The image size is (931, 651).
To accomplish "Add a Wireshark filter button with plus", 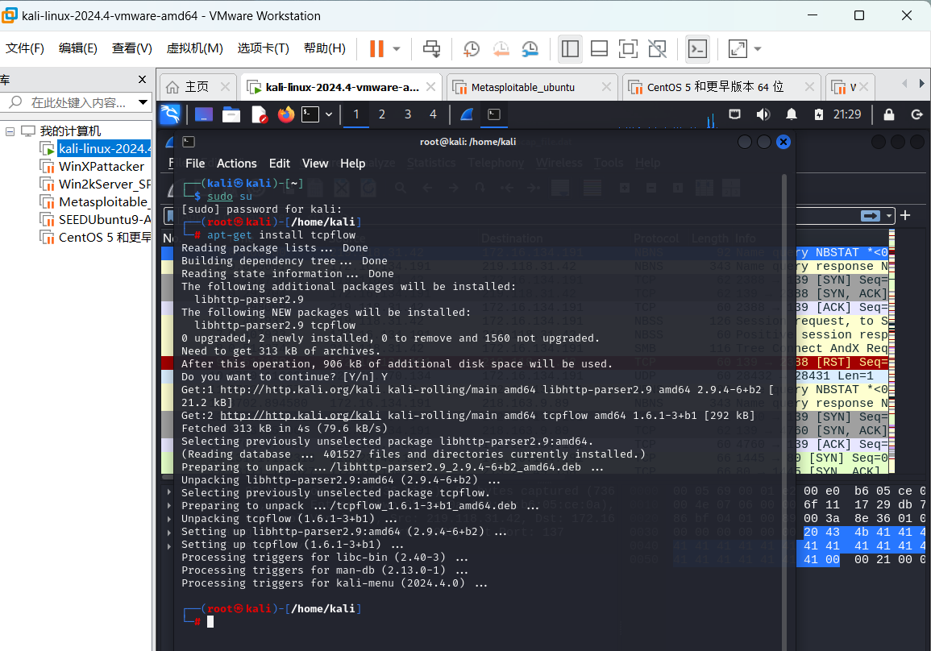I will click(x=905, y=215).
